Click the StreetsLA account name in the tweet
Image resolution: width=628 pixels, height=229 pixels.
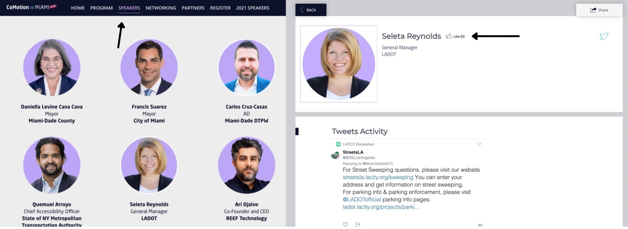tap(353, 152)
